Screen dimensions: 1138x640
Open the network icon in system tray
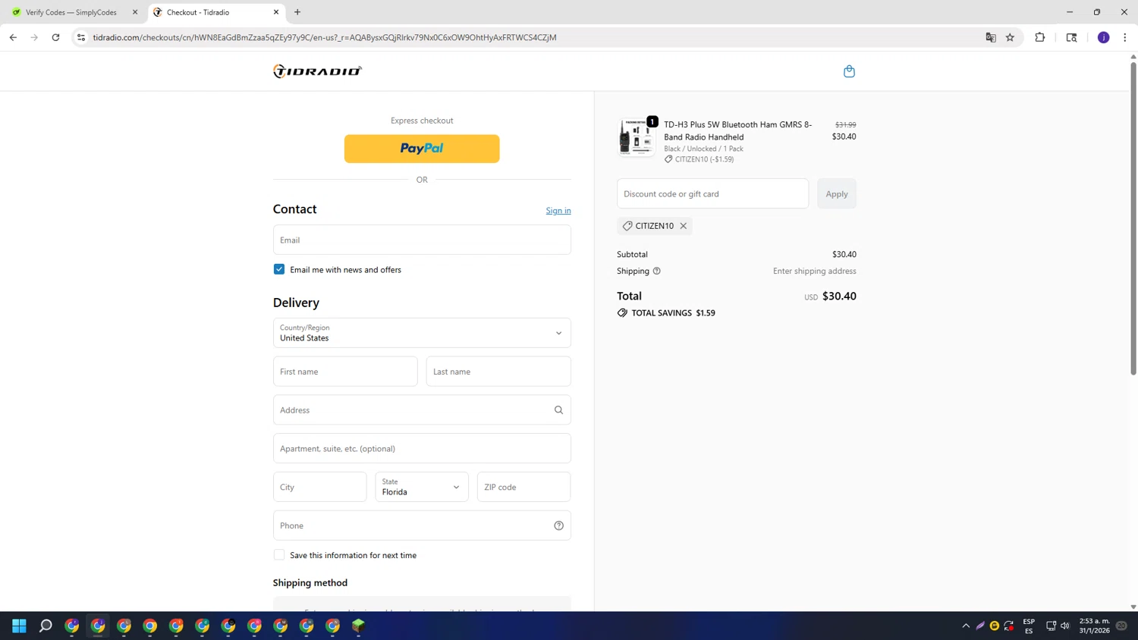coord(1051,626)
